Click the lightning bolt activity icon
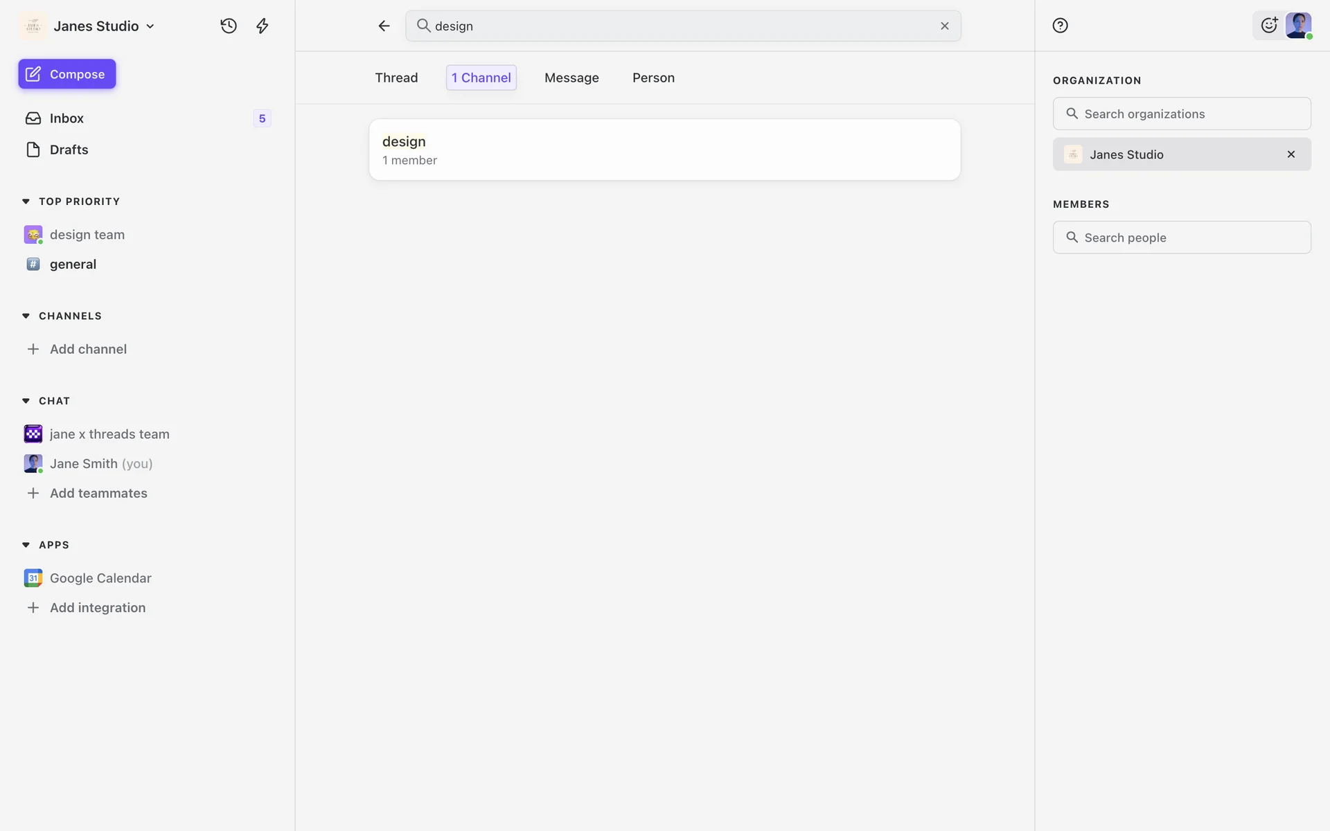Image resolution: width=1330 pixels, height=831 pixels. coord(262,26)
